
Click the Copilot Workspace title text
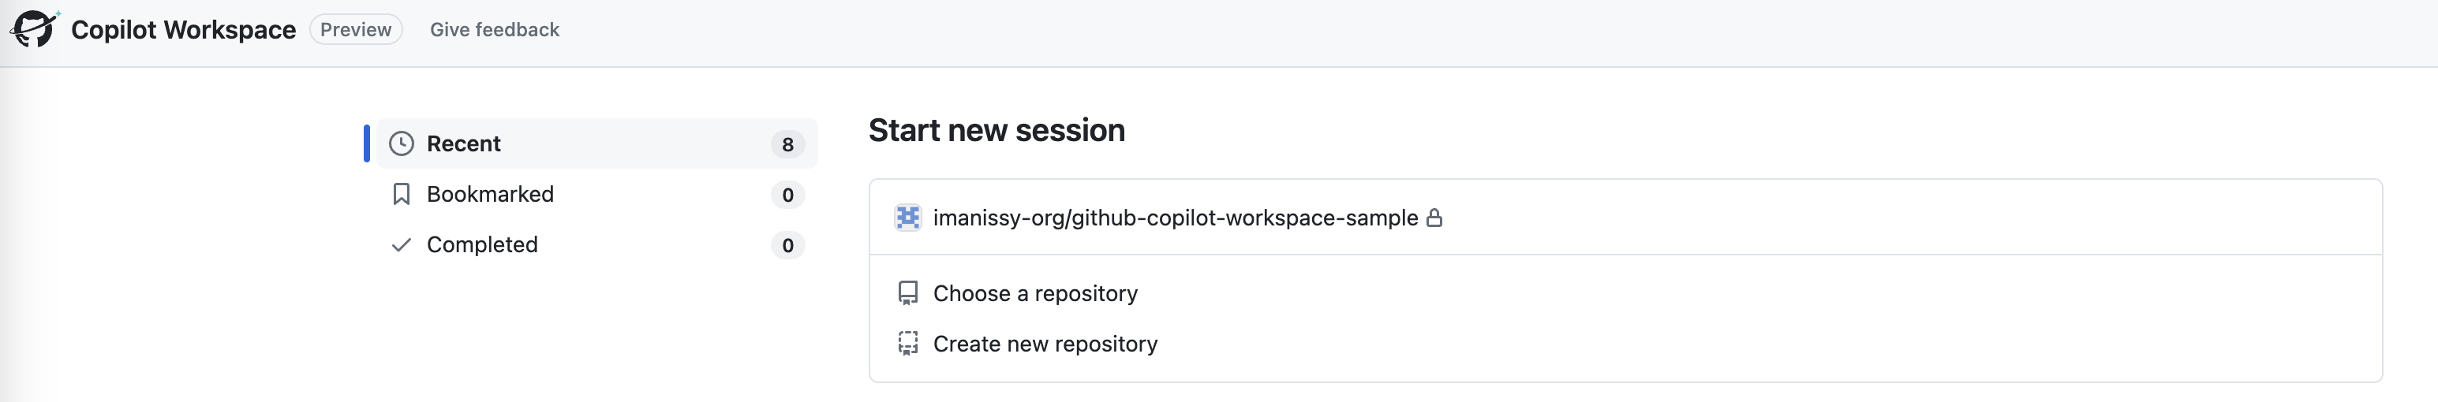tap(184, 29)
